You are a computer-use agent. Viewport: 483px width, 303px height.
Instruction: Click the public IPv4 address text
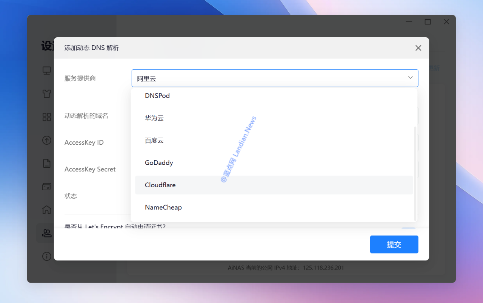[286, 268]
